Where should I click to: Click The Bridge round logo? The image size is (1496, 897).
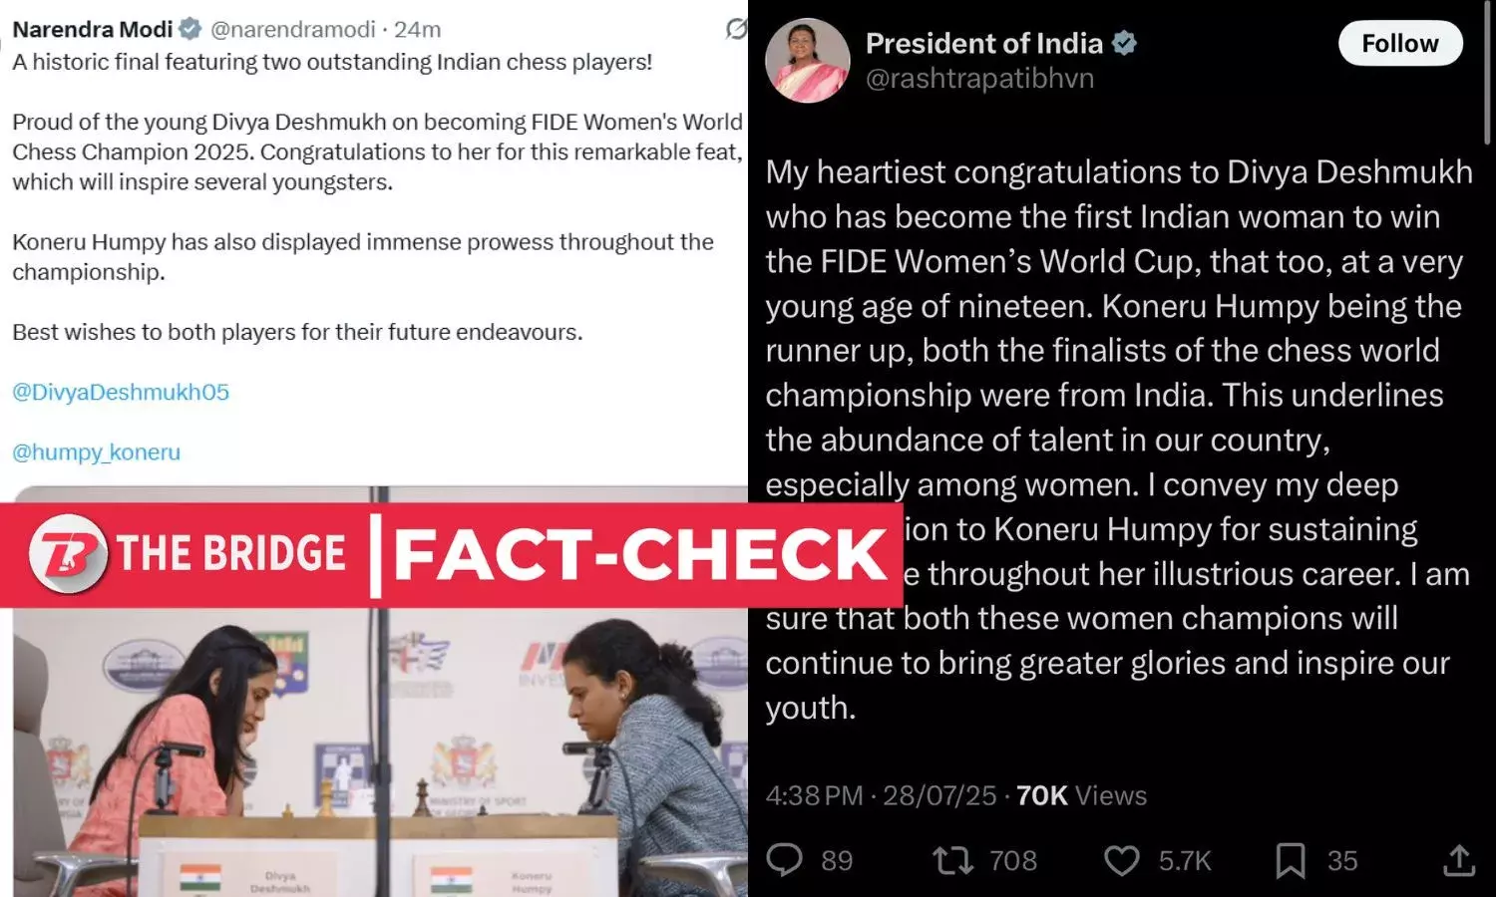[68, 554]
